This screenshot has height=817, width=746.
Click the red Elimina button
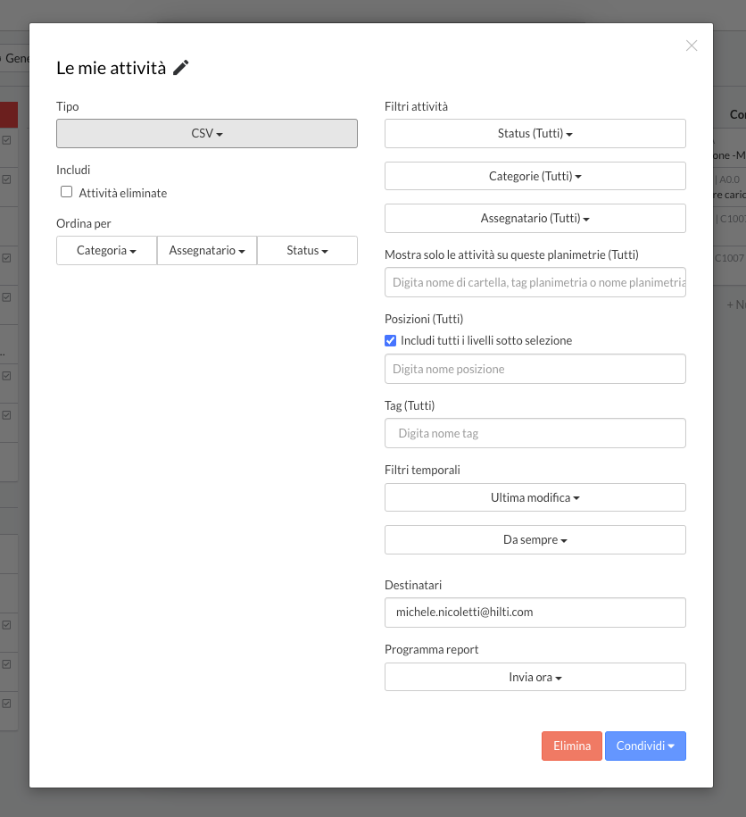(571, 746)
